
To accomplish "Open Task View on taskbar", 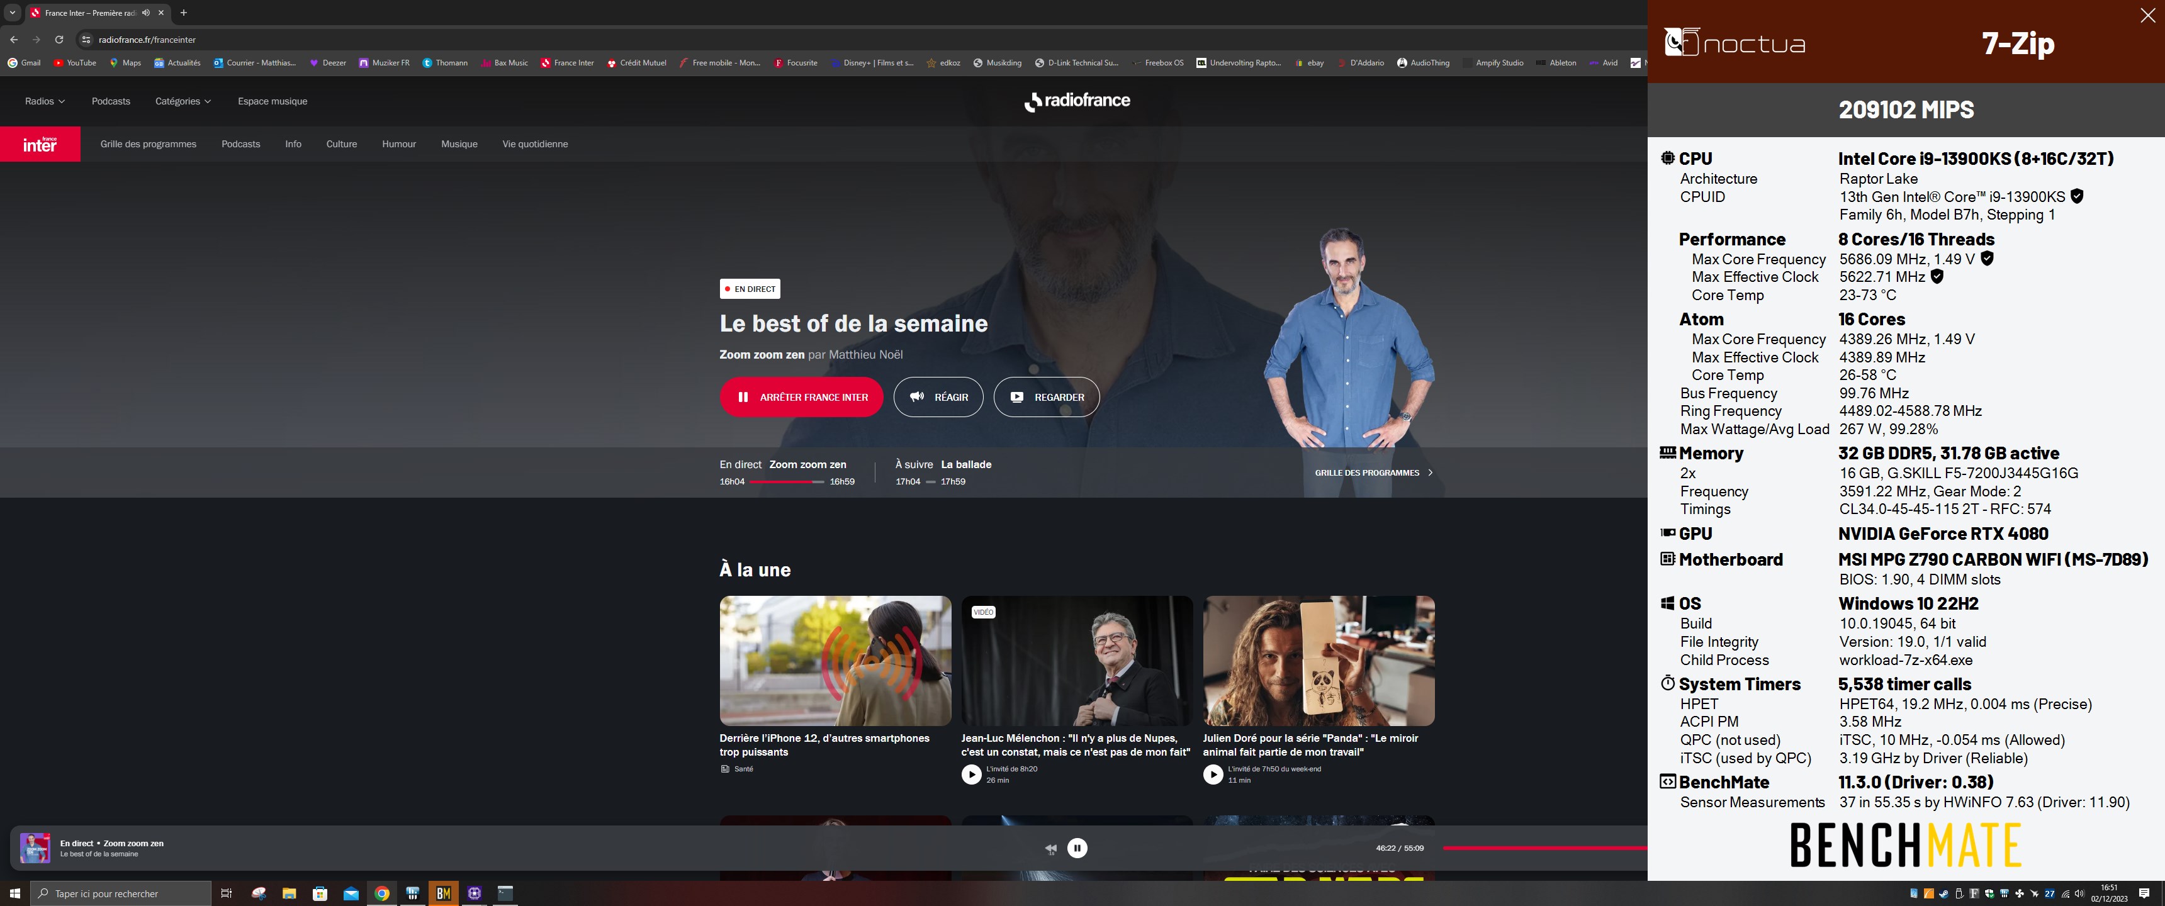I will tap(226, 893).
